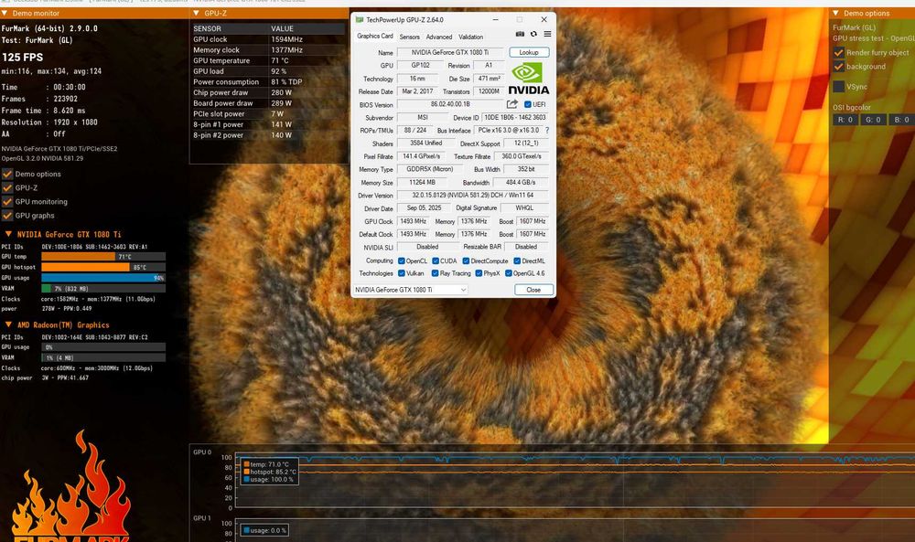Image resolution: width=915 pixels, height=542 pixels.
Task: Select the Graphics Card tab
Action: [374, 37]
